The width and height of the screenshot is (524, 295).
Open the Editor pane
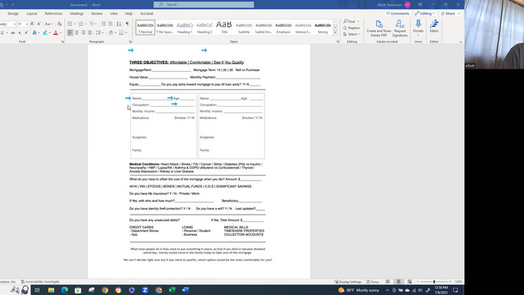[434, 27]
